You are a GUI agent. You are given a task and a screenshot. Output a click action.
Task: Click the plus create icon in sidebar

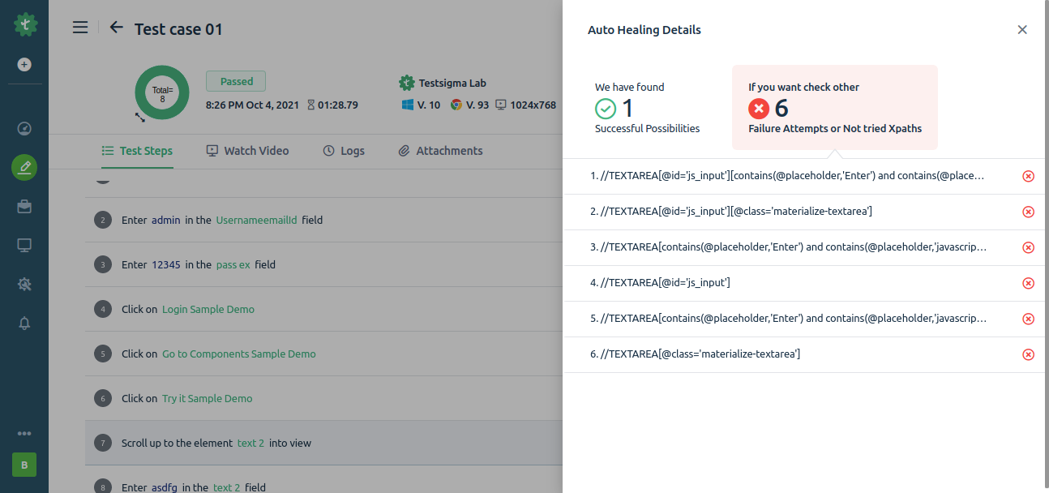click(x=24, y=65)
